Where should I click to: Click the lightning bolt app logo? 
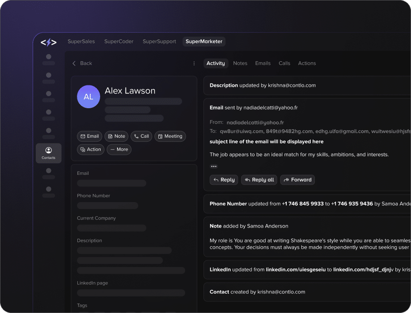pyautogui.click(x=48, y=42)
